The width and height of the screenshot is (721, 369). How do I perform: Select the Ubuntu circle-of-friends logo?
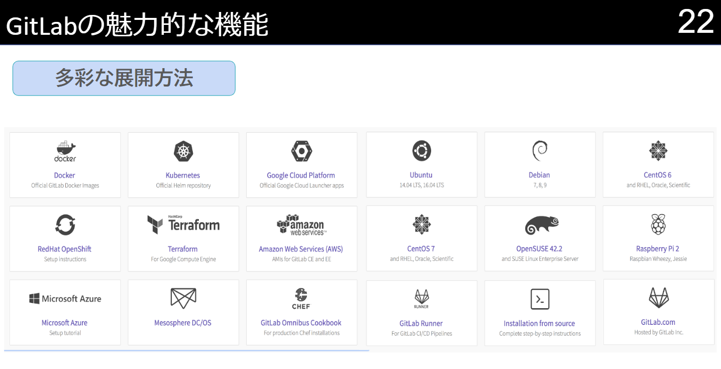(421, 150)
